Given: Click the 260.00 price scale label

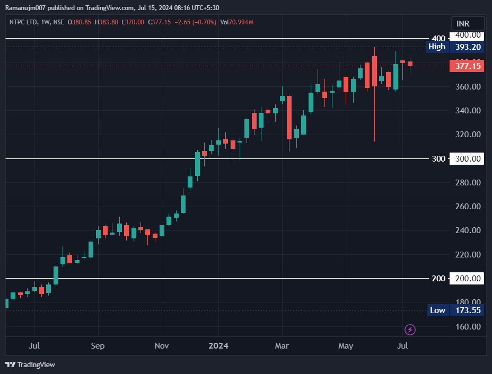Looking at the screenshot, I should pos(468,206).
